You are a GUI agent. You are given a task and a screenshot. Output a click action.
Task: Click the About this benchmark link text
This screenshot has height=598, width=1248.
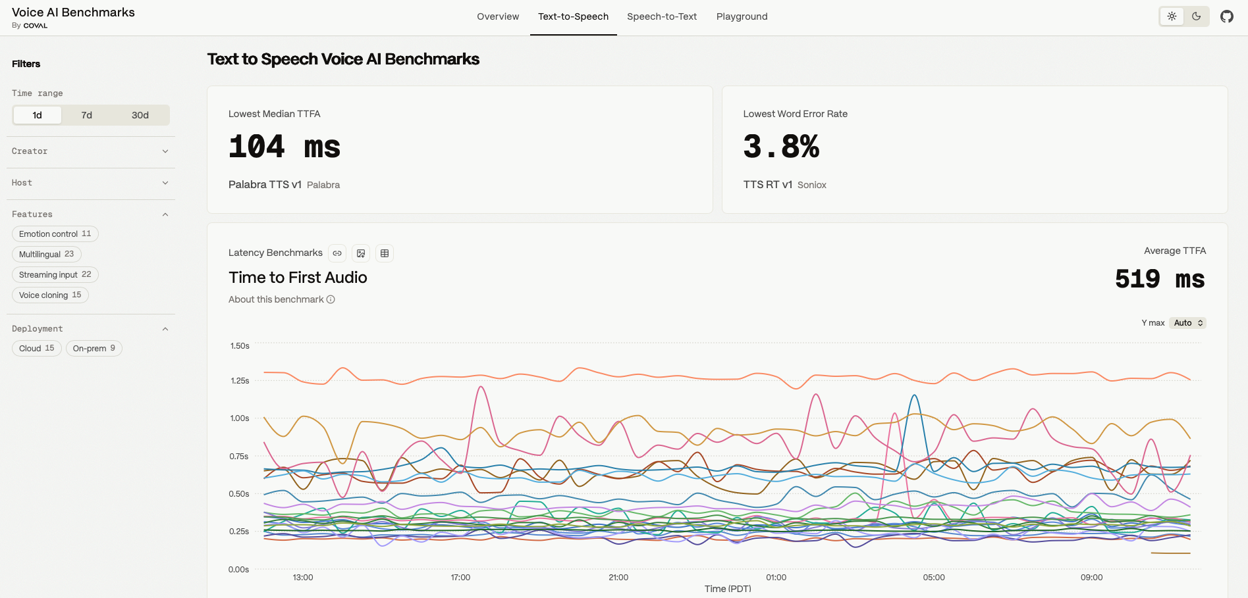click(276, 299)
